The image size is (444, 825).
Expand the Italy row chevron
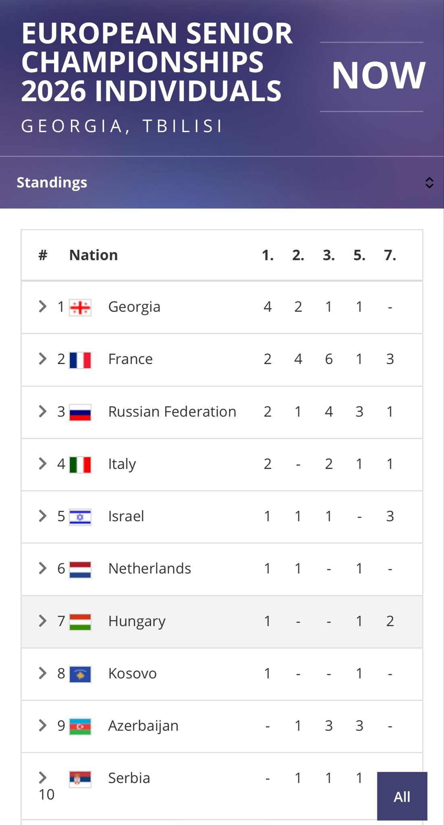pos(43,464)
